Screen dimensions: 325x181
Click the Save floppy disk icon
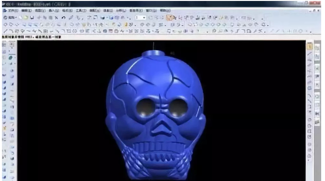[32, 18]
